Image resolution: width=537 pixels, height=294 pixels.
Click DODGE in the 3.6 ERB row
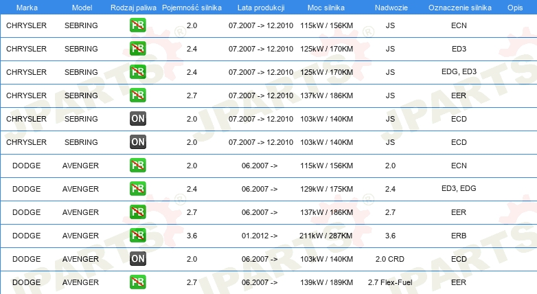coord(26,236)
